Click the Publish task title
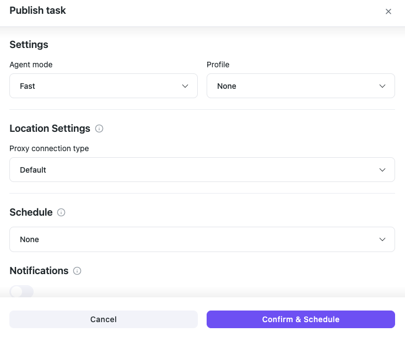Screen dimensions: 405x337 click(37, 10)
